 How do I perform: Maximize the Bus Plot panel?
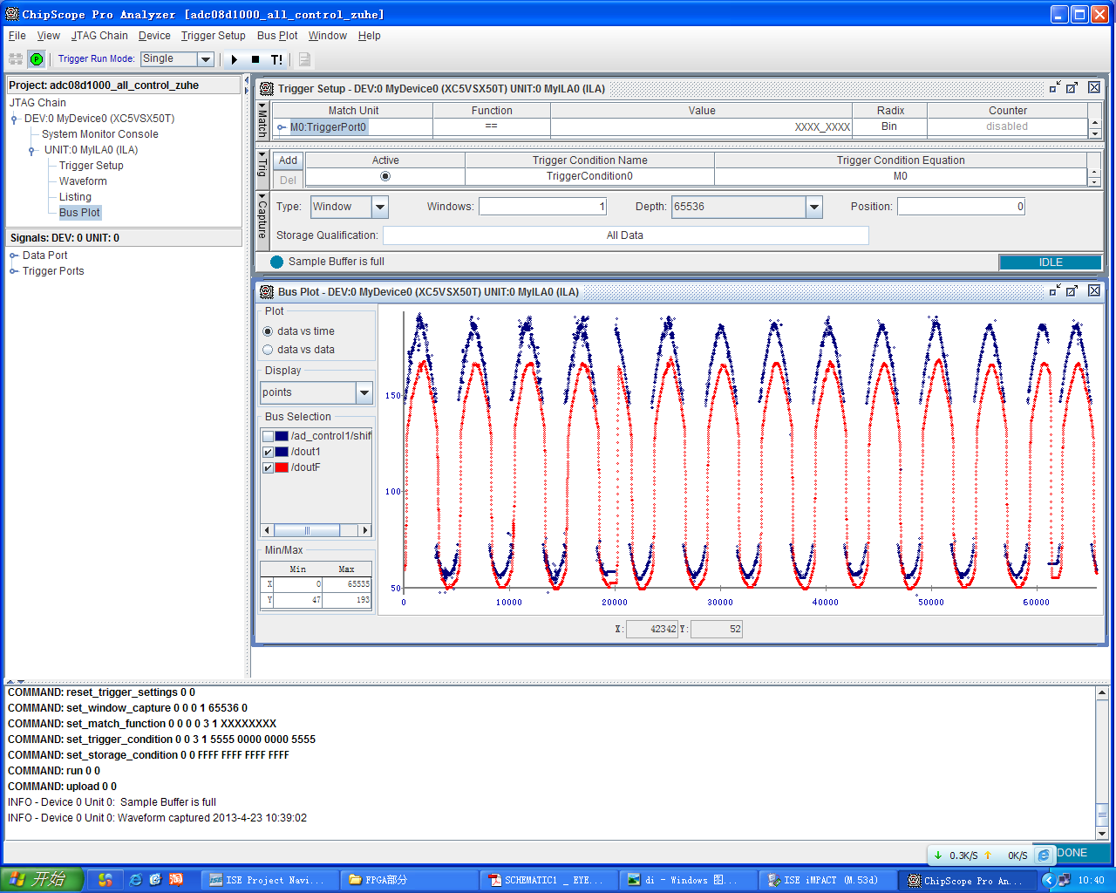pyautogui.click(x=1072, y=291)
